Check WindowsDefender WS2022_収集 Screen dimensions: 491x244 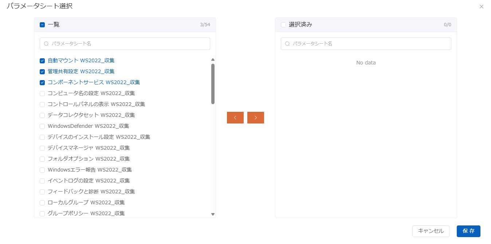42,126
